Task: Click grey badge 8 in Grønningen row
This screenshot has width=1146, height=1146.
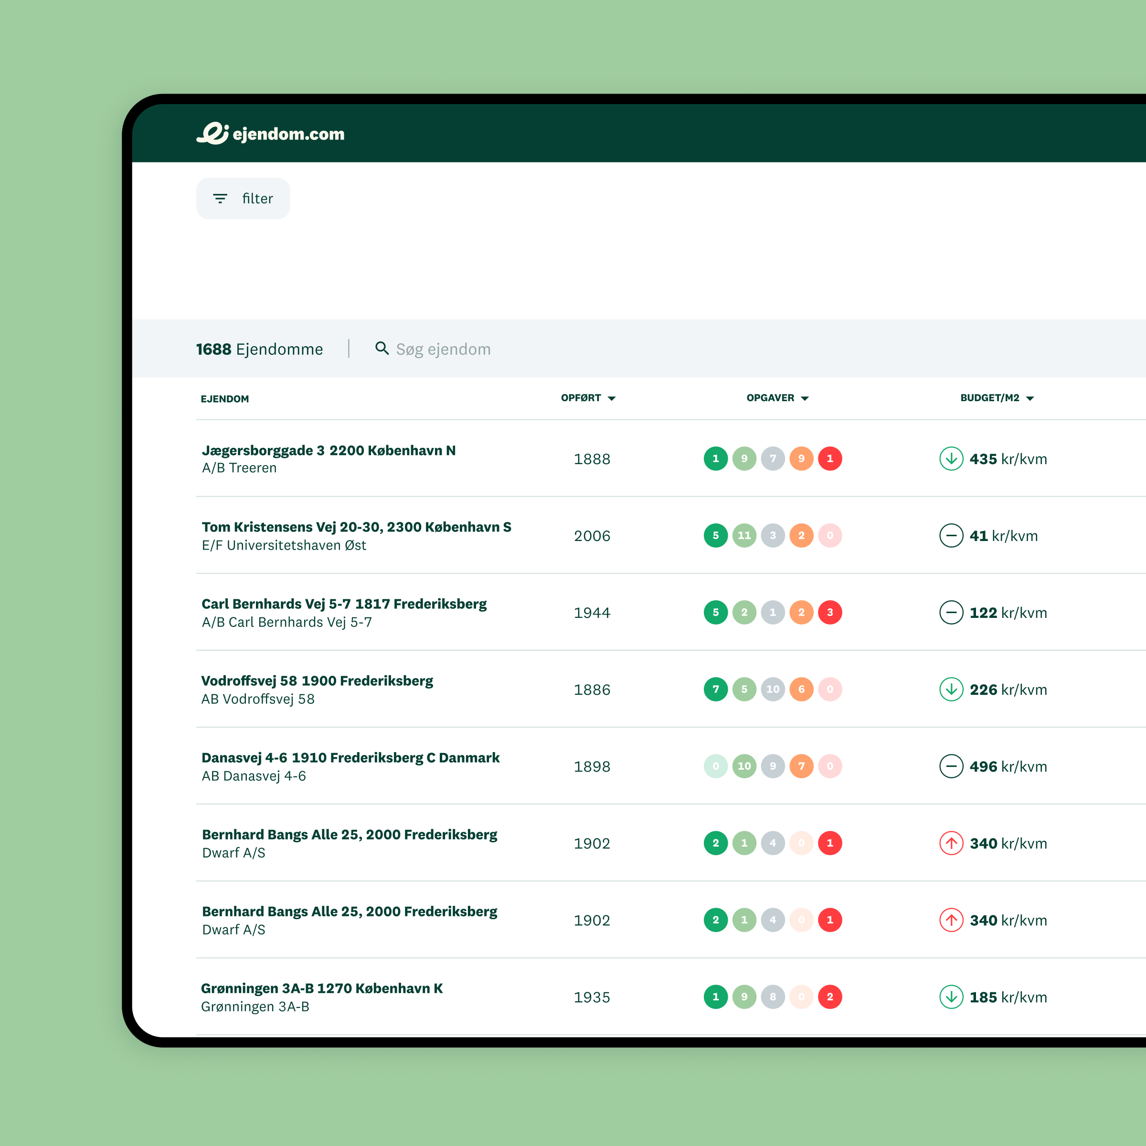Action: 773,997
